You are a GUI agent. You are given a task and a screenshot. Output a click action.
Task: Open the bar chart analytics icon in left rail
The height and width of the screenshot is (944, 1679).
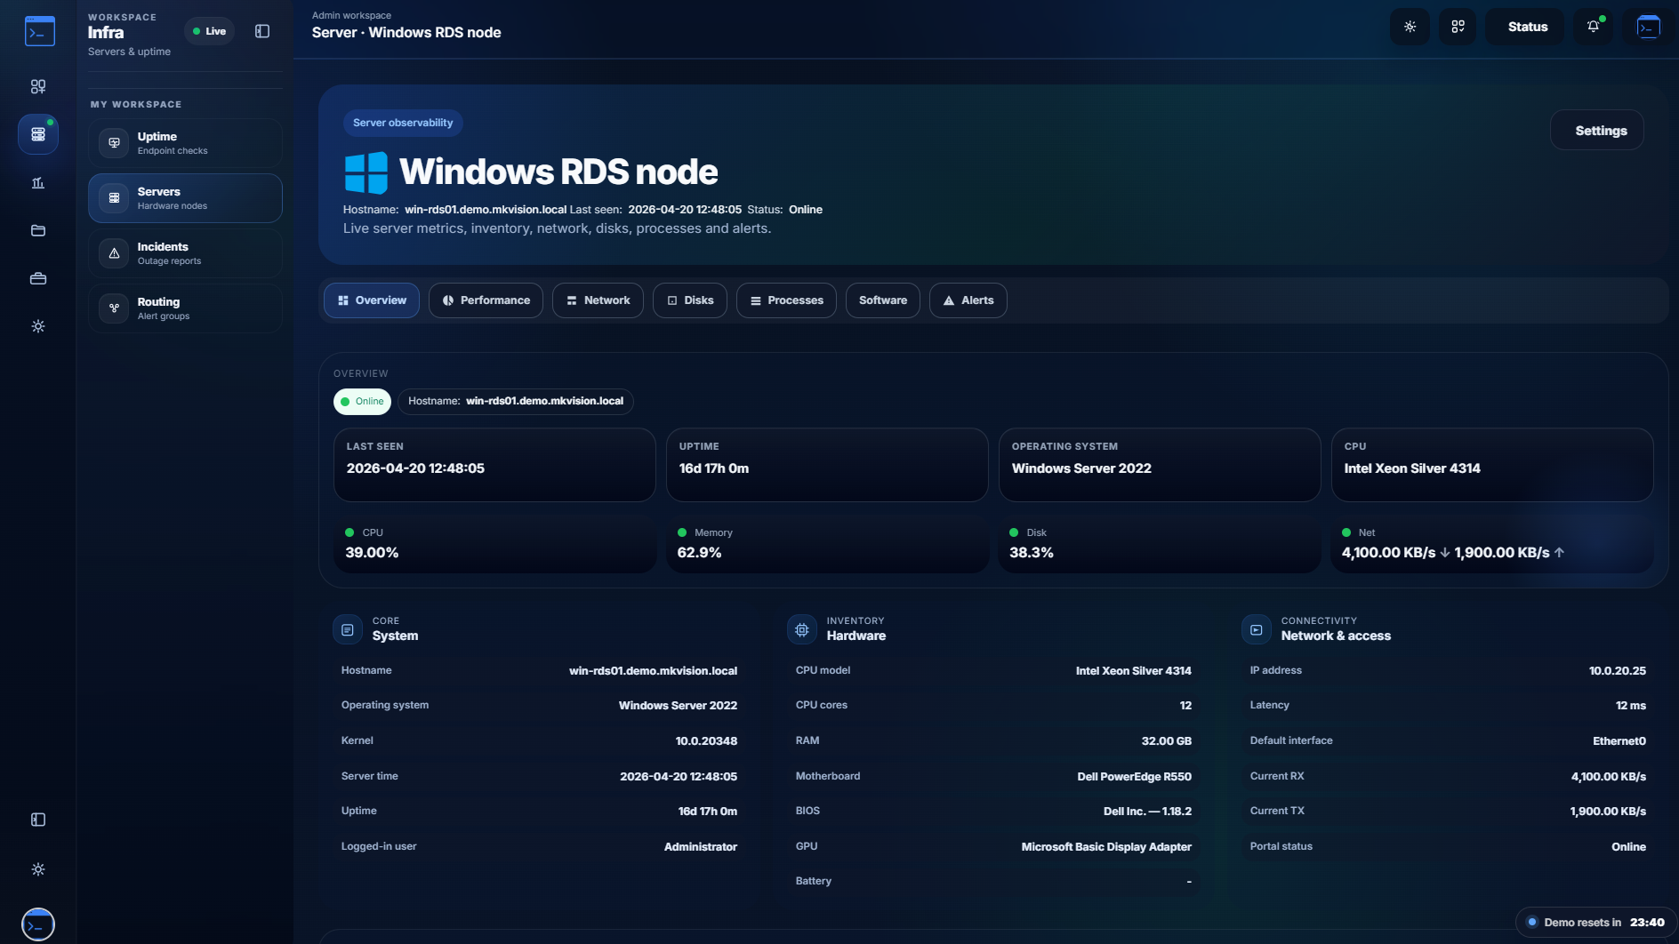coord(38,182)
